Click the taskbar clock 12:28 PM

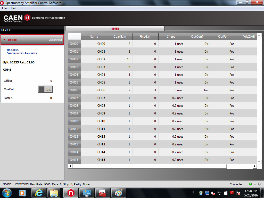[251, 191]
